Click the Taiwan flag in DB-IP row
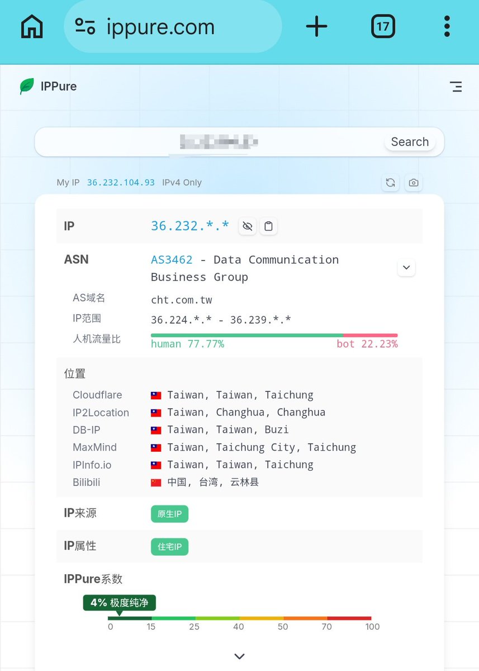 [156, 429]
